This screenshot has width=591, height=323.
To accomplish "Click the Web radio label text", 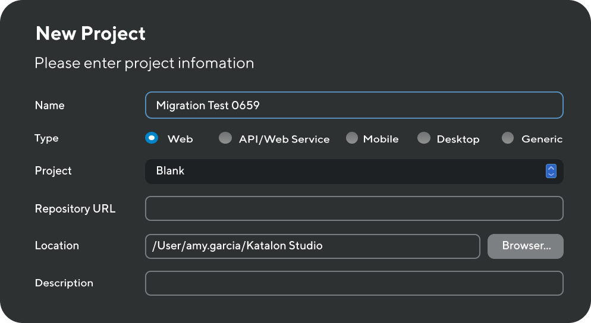I will tap(180, 139).
